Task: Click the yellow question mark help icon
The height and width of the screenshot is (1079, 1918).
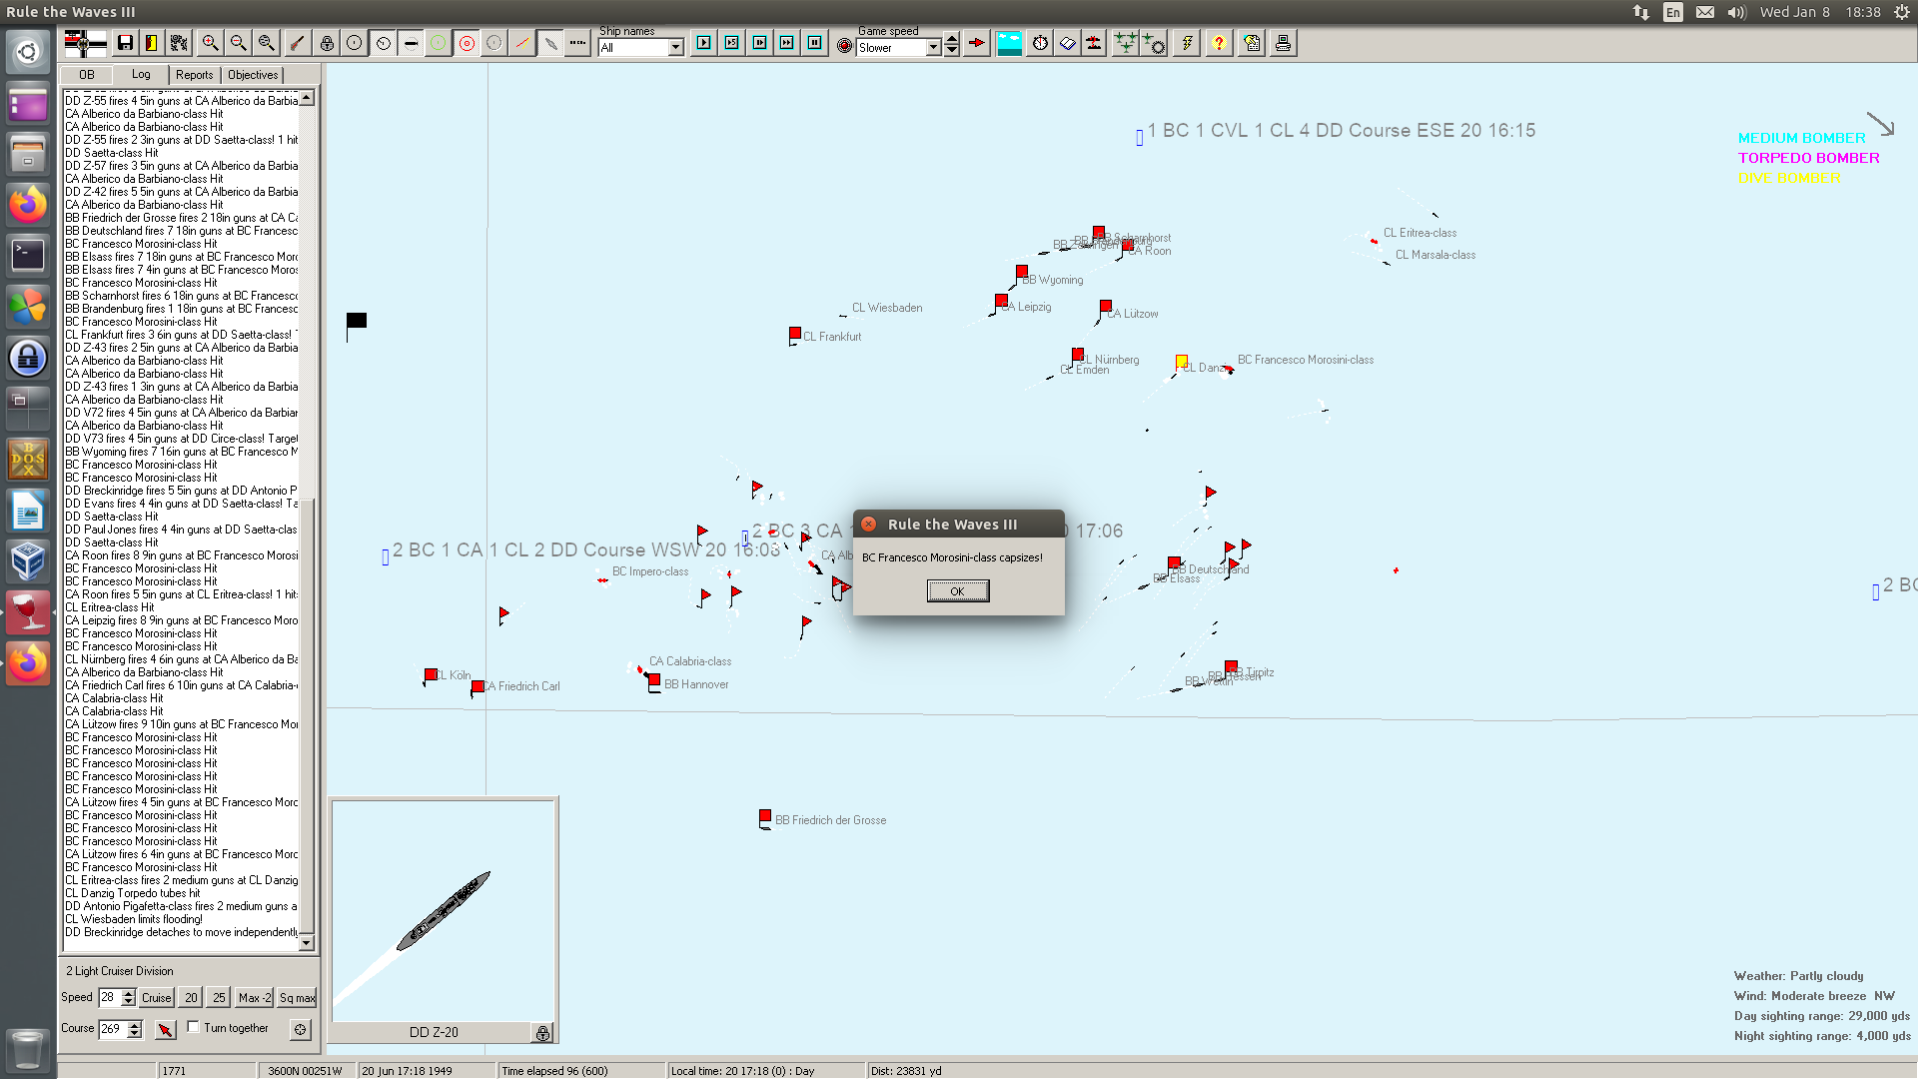Action: point(1219,43)
